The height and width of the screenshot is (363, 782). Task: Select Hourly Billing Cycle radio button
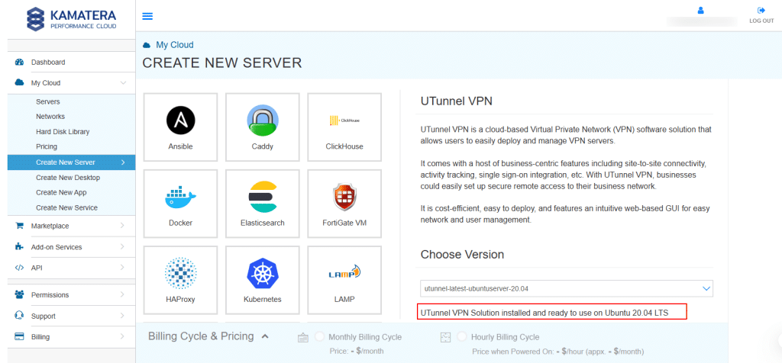pyautogui.click(x=462, y=337)
